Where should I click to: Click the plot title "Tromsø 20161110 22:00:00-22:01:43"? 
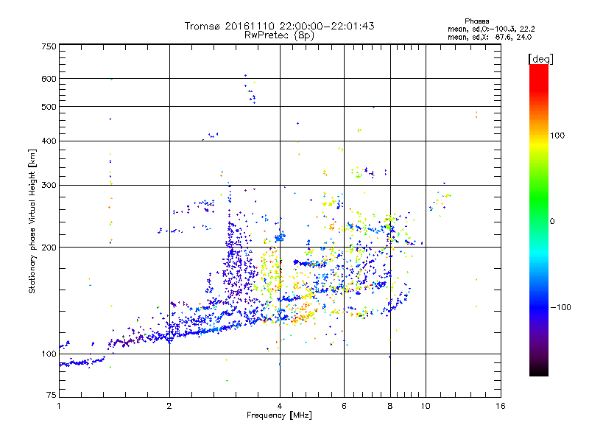point(279,26)
